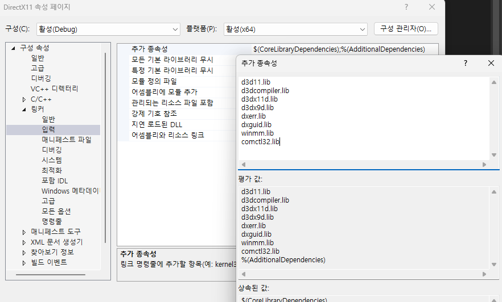Click dxguid.lib line in edit box
This screenshot has height=302, width=502.
click(256, 125)
